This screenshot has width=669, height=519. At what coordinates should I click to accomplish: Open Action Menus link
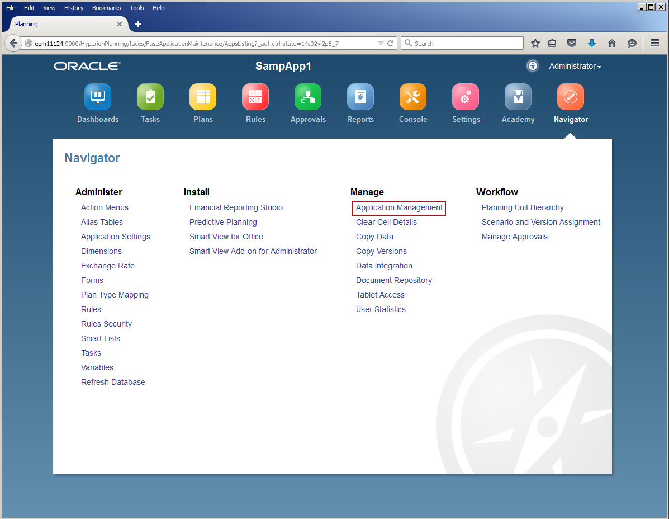click(105, 207)
